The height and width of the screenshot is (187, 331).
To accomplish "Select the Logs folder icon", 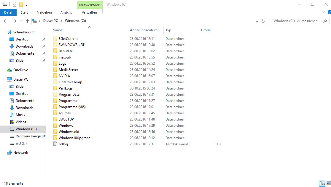I will click(x=55, y=63).
